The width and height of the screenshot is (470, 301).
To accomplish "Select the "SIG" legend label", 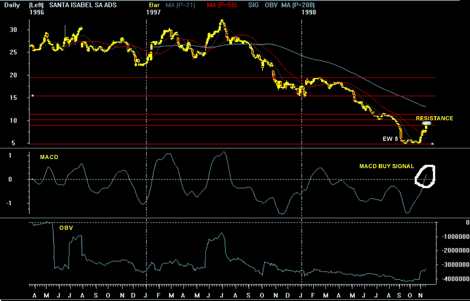I will coord(254,5).
